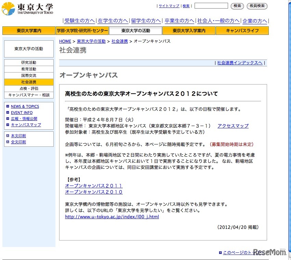Click the HOME breadcrumb link
This screenshot has width=291, height=260.
pyautogui.click(x=65, y=41)
